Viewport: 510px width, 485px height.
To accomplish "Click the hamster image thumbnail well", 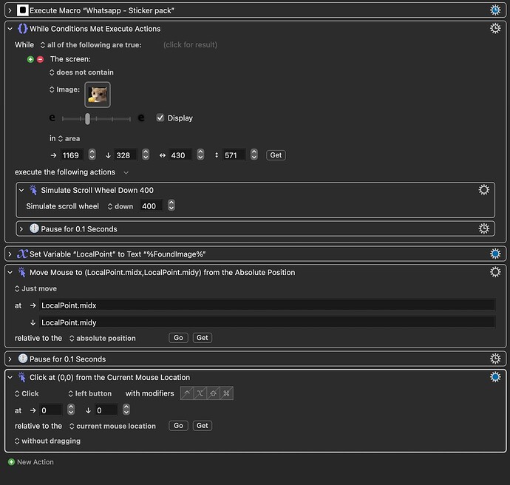I will point(98,95).
